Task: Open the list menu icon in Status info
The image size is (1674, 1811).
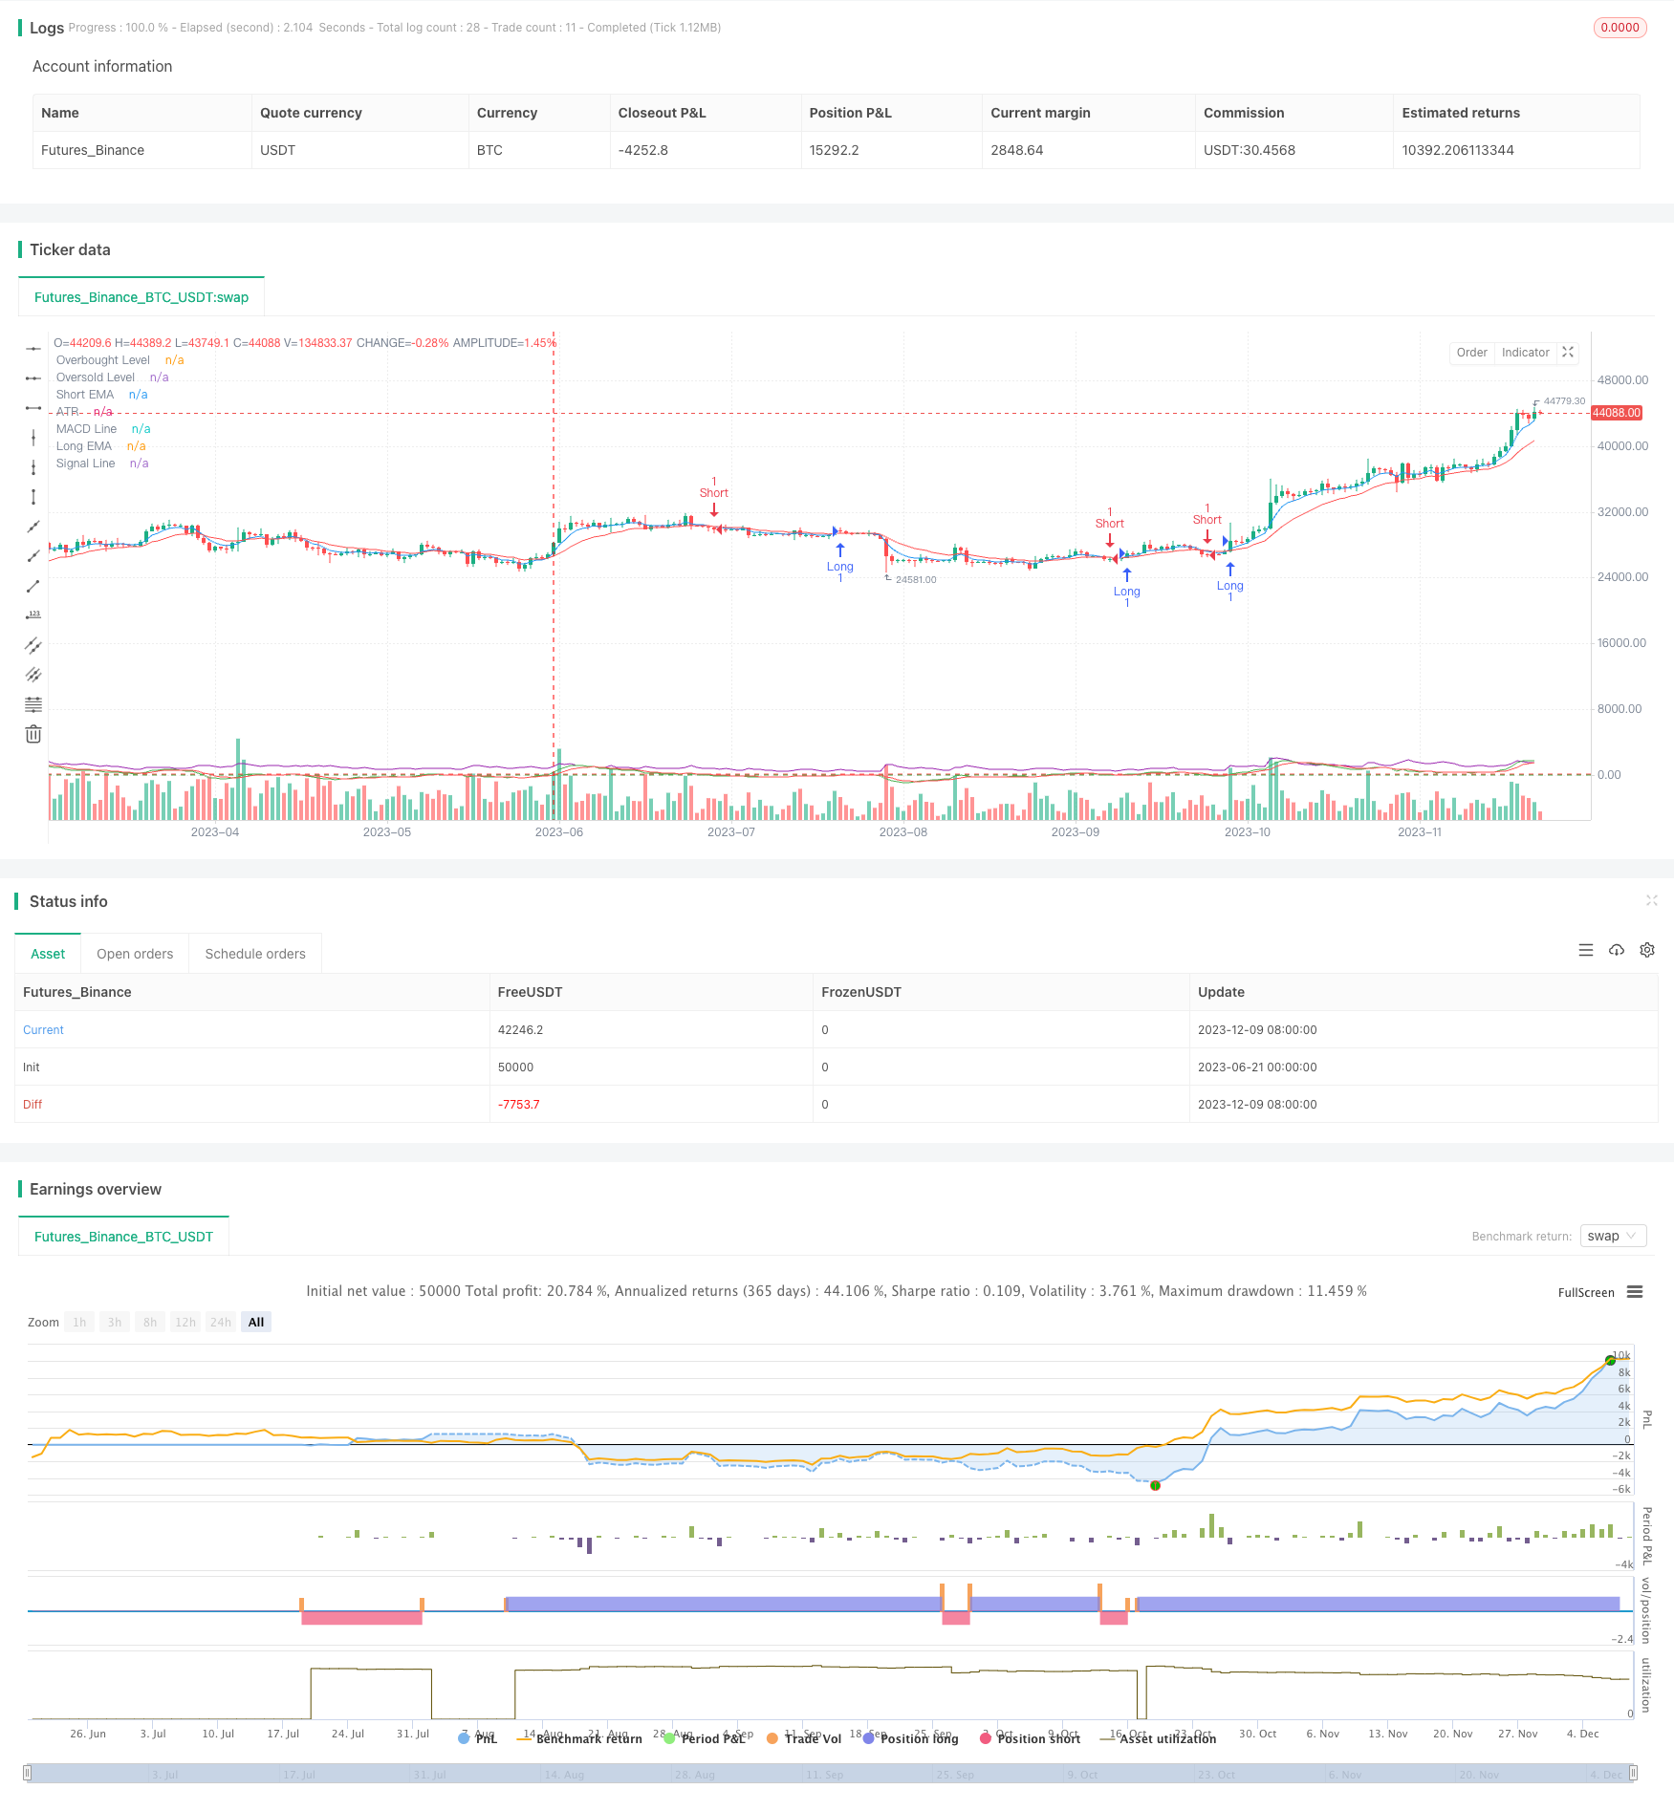Action: click(1586, 950)
